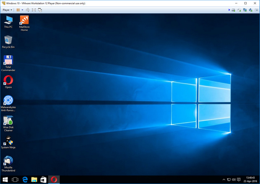Viewport: 260px width, 184px height.
Task: Open the Action Center notifications icon
Action: point(239,179)
